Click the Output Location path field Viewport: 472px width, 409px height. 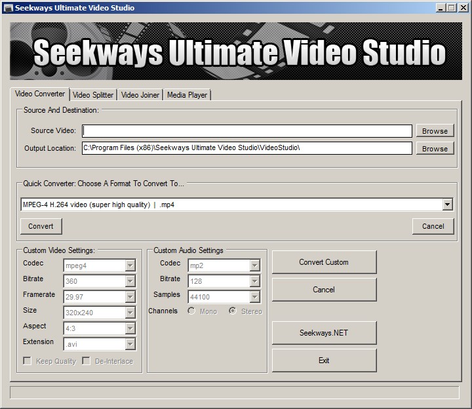247,148
